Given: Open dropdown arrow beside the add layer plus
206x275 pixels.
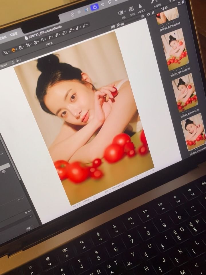Looking at the screenshot, I should tap(20, 60).
